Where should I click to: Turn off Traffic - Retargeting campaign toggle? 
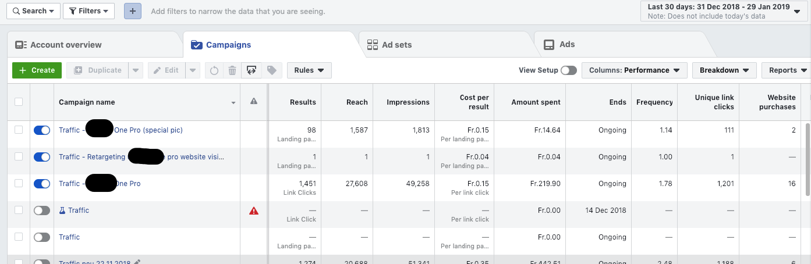click(x=42, y=157)
